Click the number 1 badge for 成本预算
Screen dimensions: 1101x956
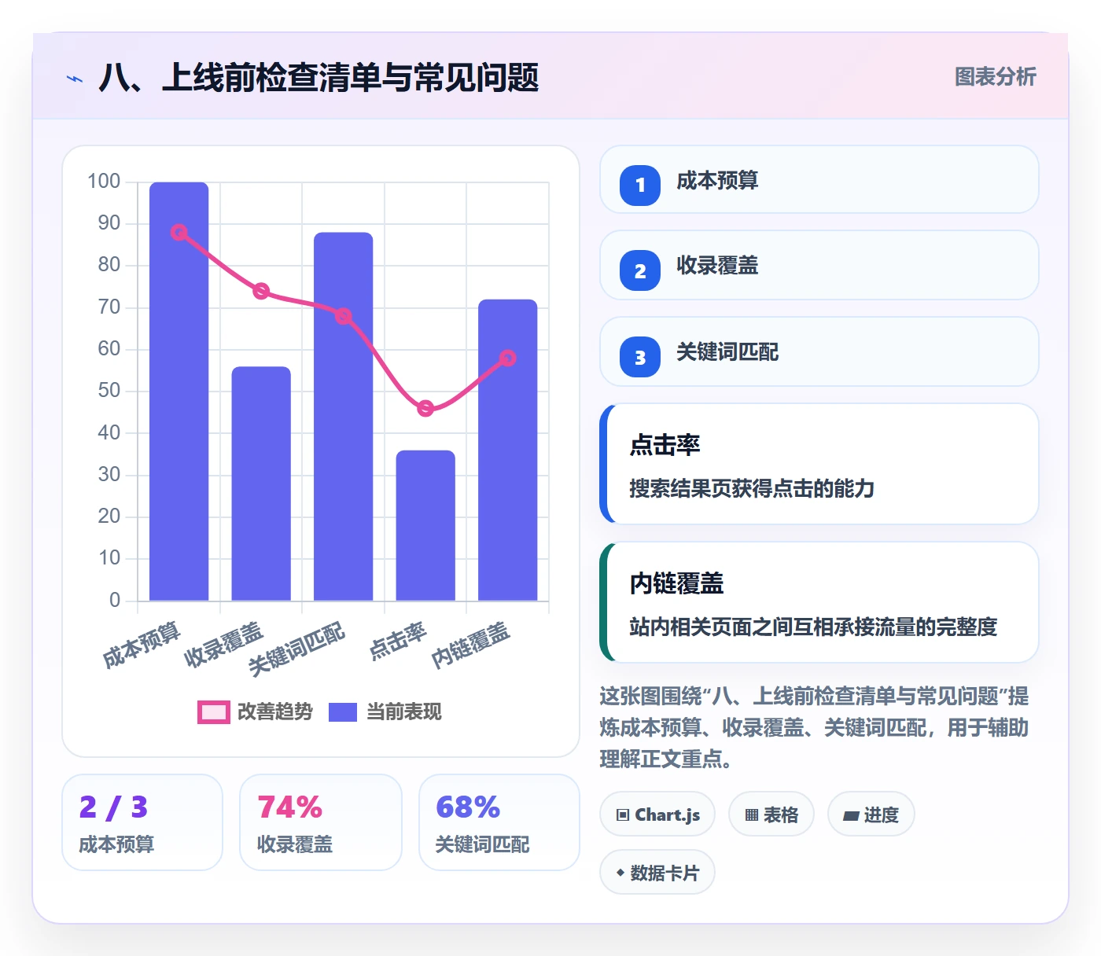(x=640, y=185)
